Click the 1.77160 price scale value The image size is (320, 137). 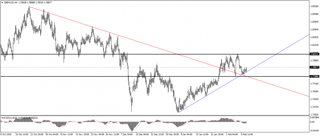(x=315, y=84)
